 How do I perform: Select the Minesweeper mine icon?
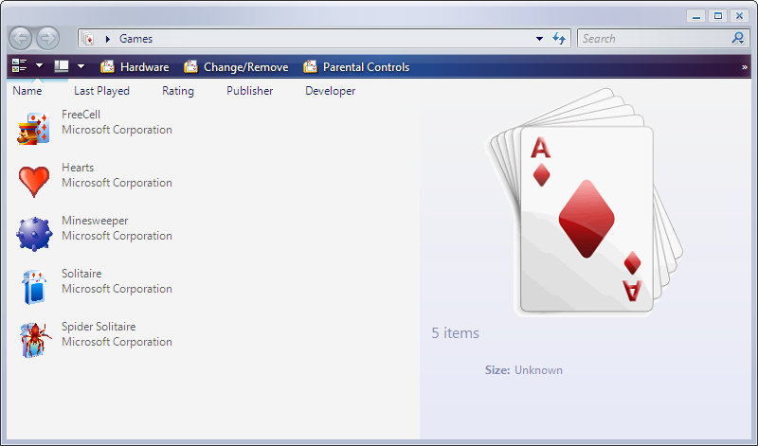click(34, 234)
